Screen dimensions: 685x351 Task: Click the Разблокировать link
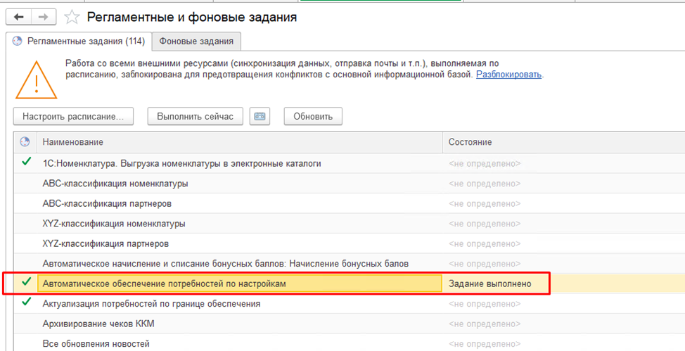(x=508, y=75)
